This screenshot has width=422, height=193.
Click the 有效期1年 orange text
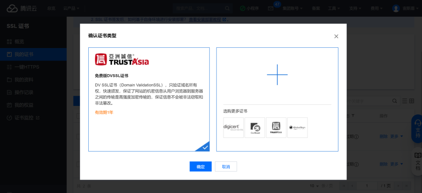(104, 113)
